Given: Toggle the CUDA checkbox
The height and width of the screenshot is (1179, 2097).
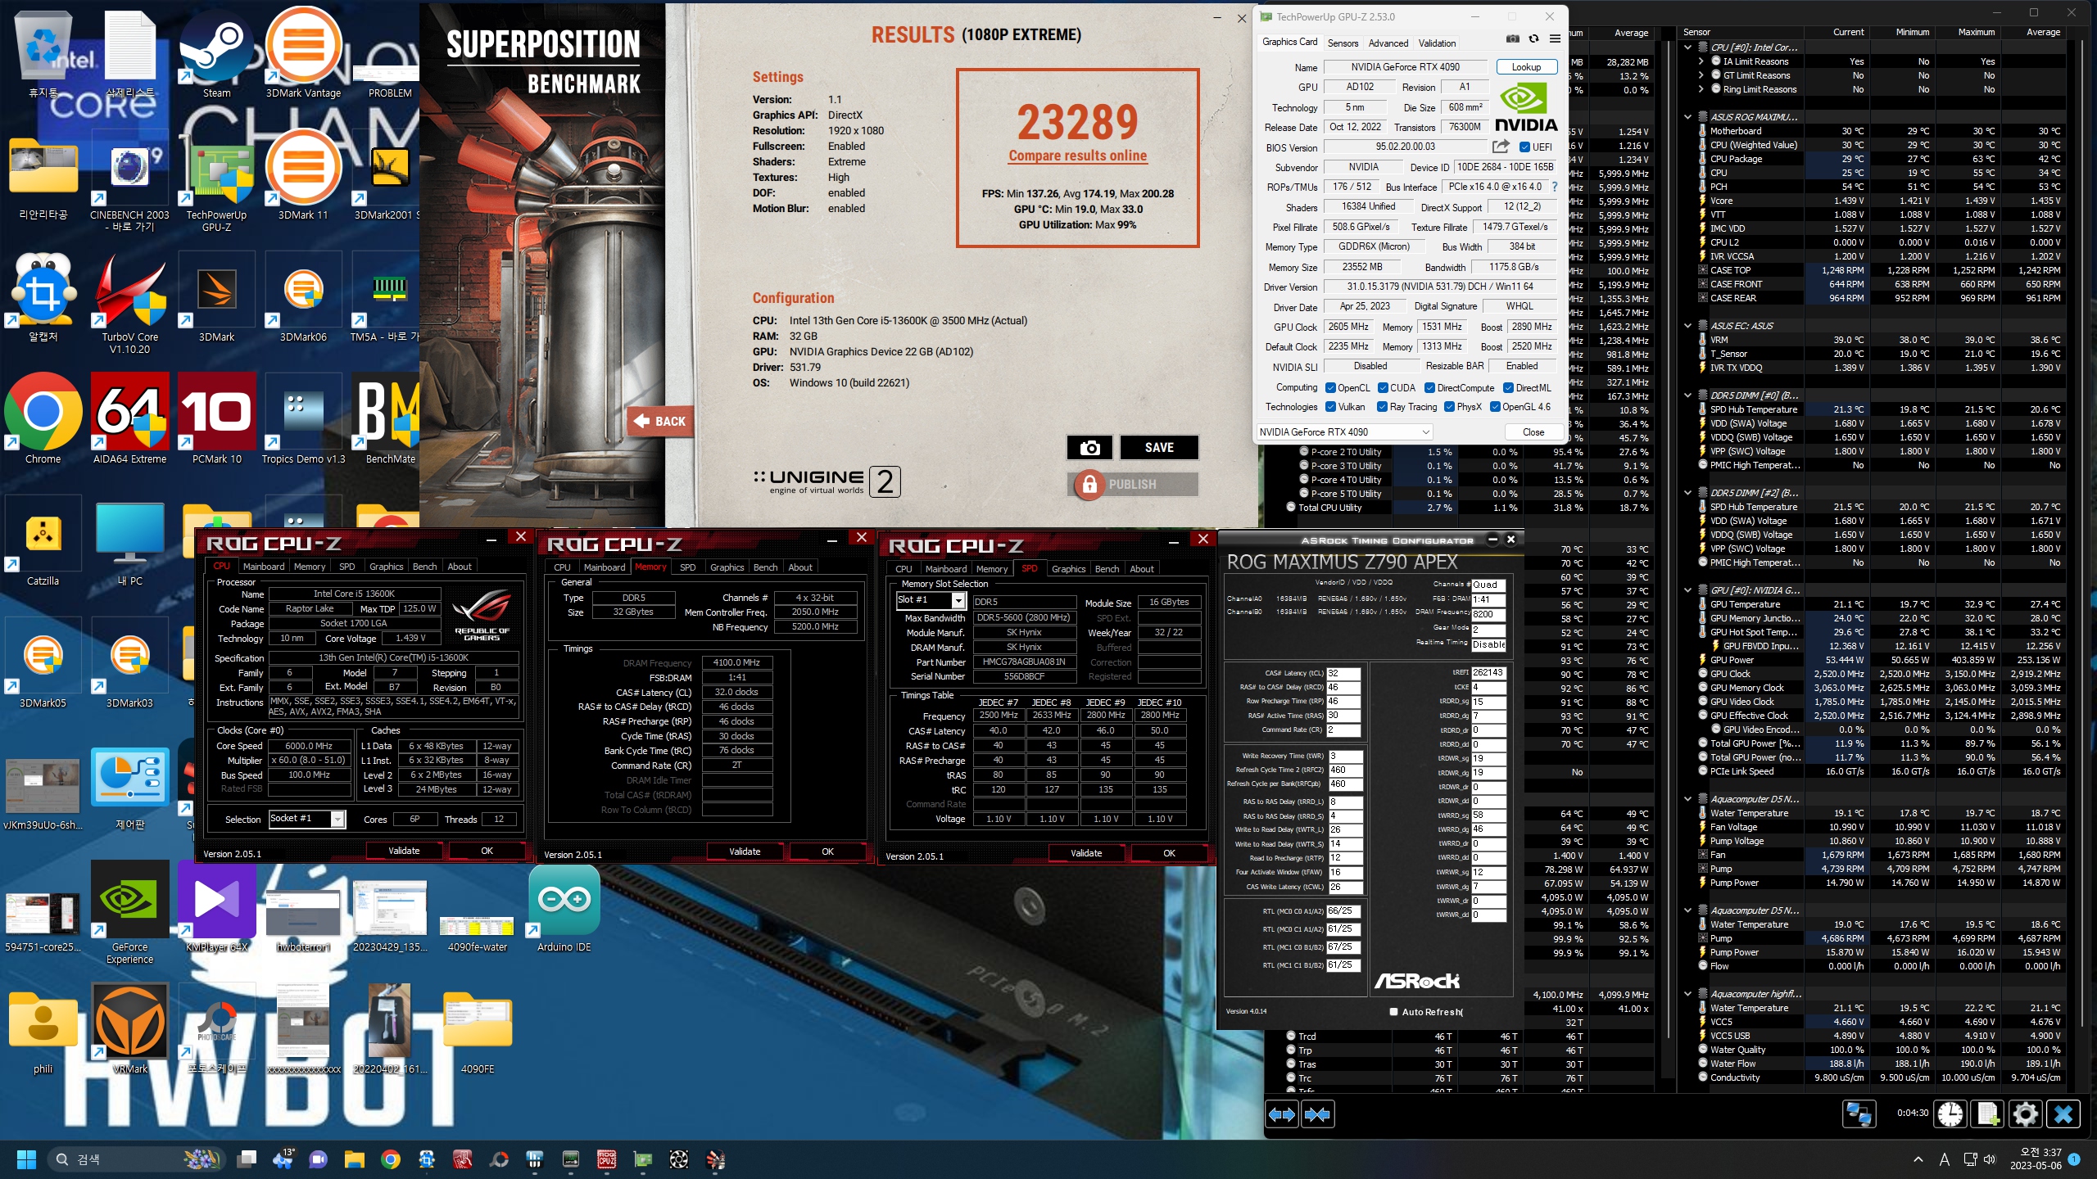Looking at the screenshot, I should 1383,388.
